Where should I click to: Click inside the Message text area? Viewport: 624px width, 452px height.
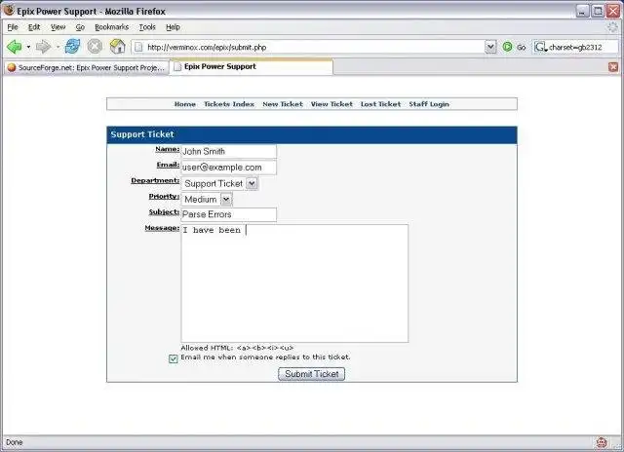point(294,283)
